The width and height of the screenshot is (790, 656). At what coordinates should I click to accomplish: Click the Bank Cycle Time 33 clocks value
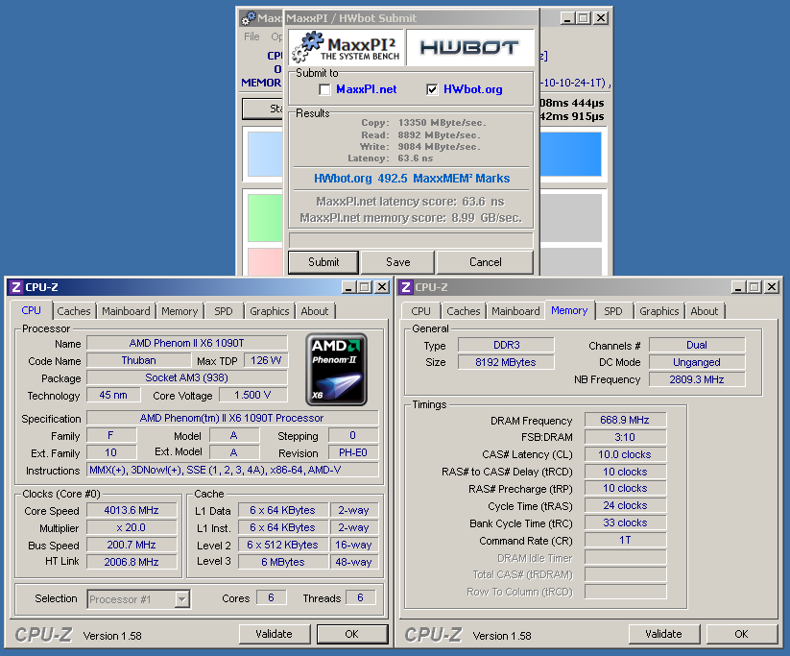(625, 522)
